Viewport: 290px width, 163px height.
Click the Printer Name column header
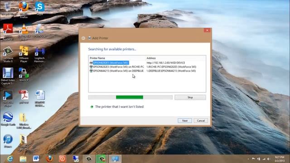click(117, 58)
